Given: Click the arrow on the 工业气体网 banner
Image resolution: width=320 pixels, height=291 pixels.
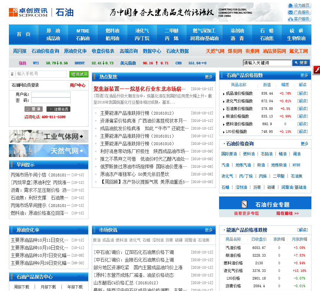Looking at the screenshot, I should (x=82, y=136).
